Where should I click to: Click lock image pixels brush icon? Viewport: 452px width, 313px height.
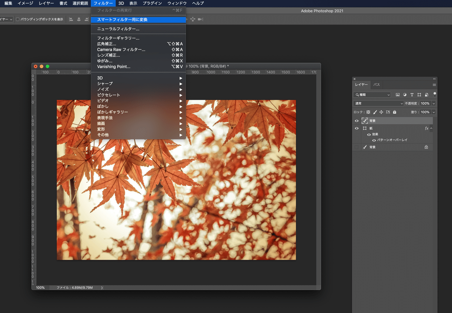[x=375, y=112]
